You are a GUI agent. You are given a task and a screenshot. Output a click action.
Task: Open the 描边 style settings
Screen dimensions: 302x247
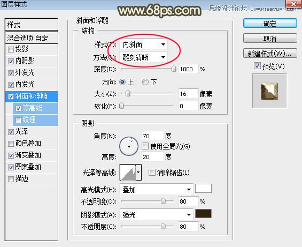click(x=22, y=178)
